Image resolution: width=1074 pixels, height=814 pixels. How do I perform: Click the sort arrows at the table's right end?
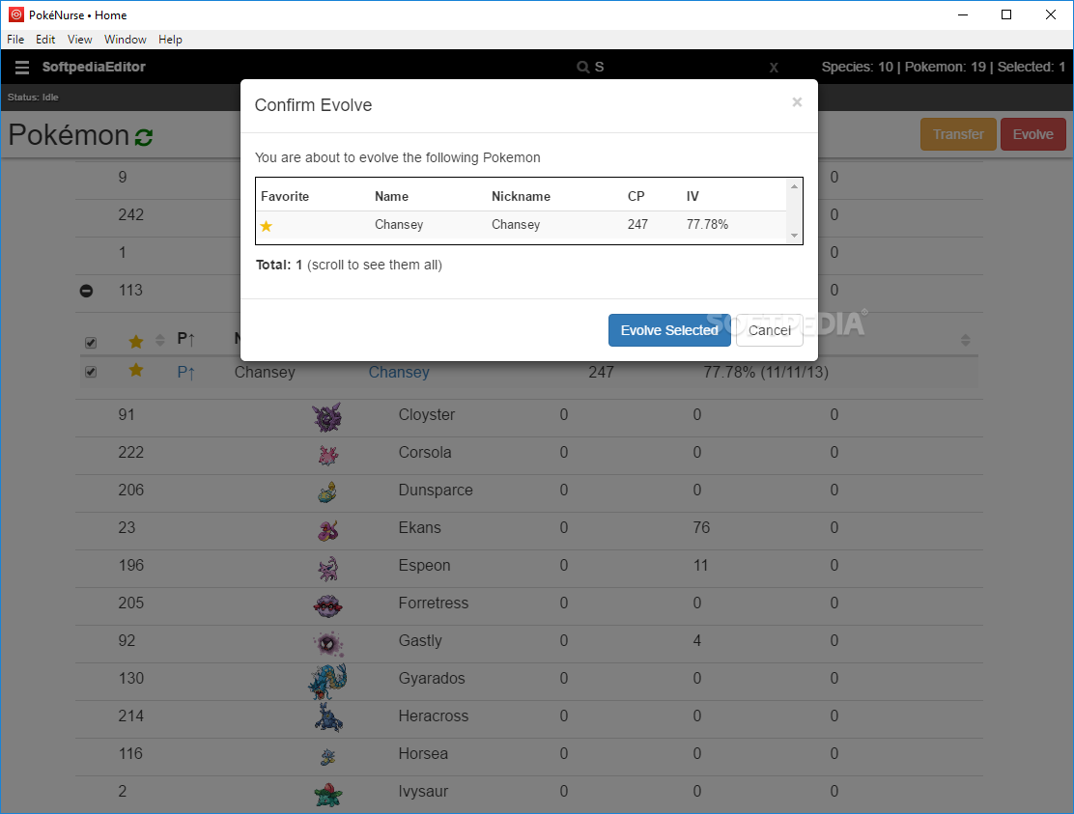965,340
